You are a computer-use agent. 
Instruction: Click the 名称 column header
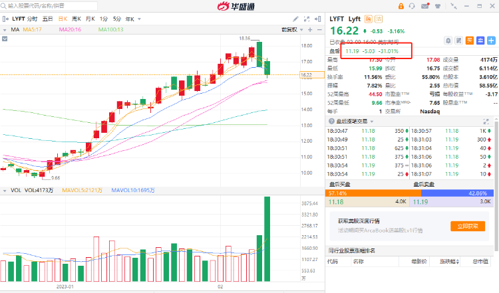359,262
